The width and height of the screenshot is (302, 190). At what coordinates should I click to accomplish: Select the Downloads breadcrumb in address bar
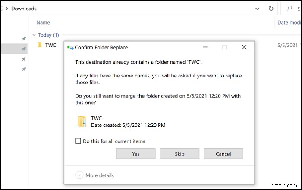pyautogui.click(x=24, y=9)
